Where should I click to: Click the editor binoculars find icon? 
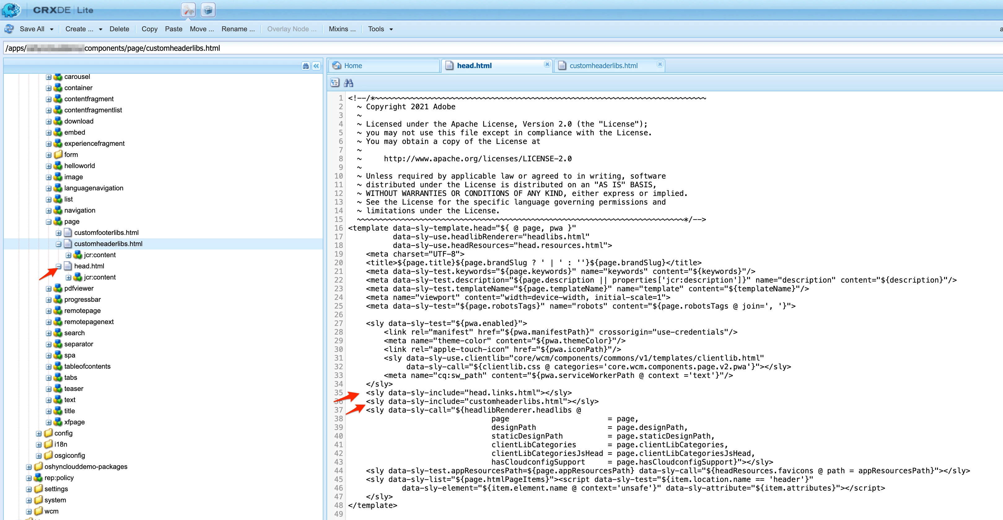click(348, 83)
